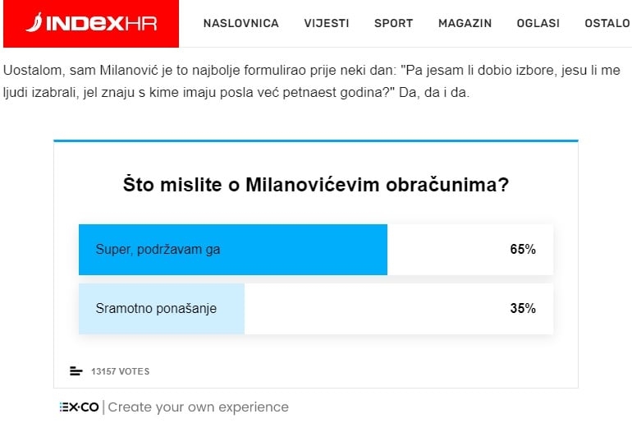
Task: Click the 65% result label
Action: (x=523, y=250)
